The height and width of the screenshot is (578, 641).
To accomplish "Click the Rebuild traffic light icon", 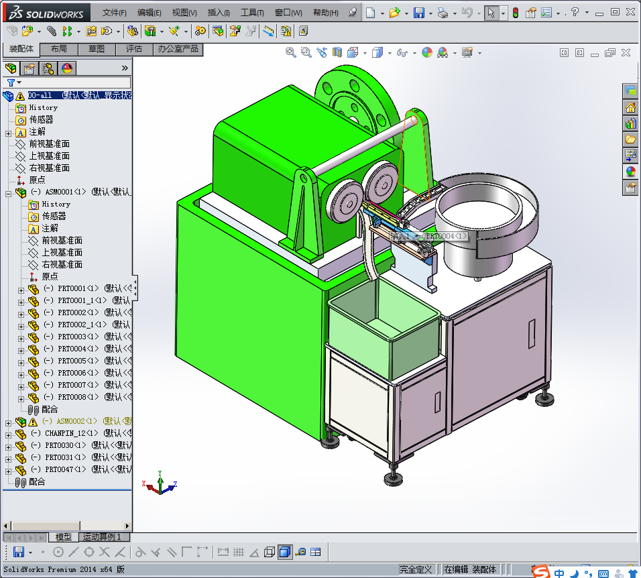I will 516,13.
